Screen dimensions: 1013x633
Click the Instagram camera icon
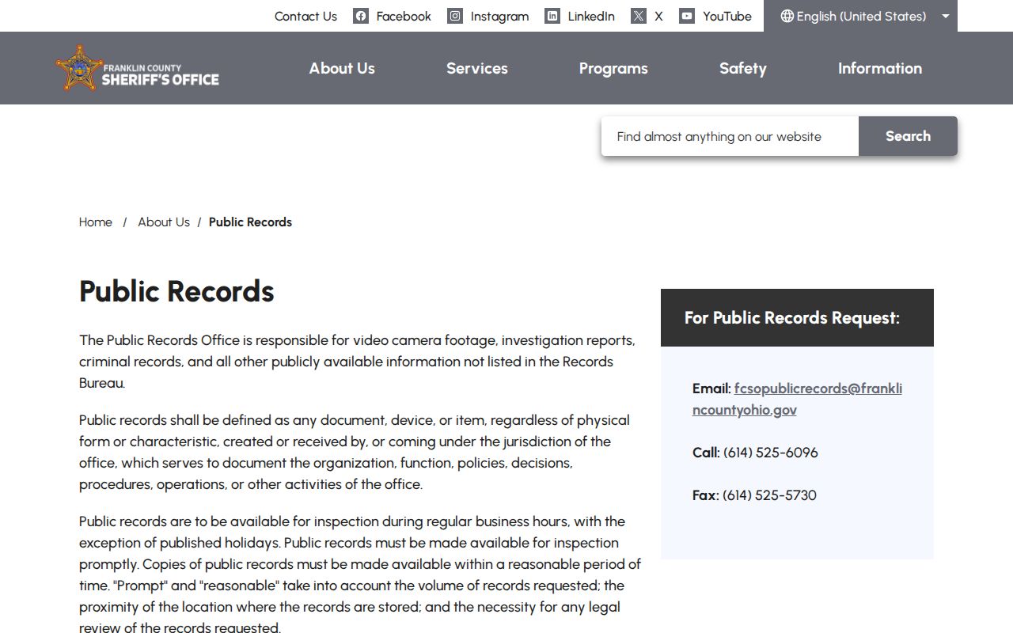[x=455, y=16]
